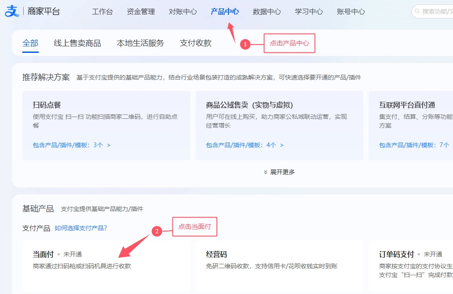Open the 学习中心 section

[x=308, y=12]
